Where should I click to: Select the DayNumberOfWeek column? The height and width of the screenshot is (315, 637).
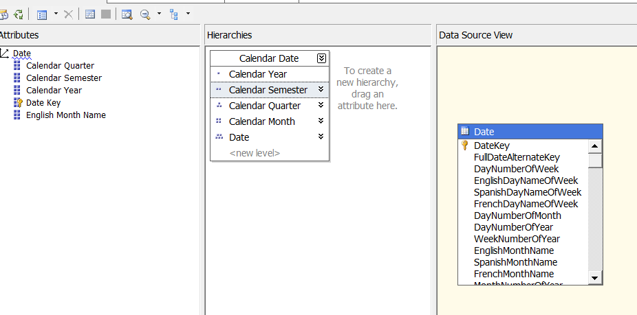point(517,169)
